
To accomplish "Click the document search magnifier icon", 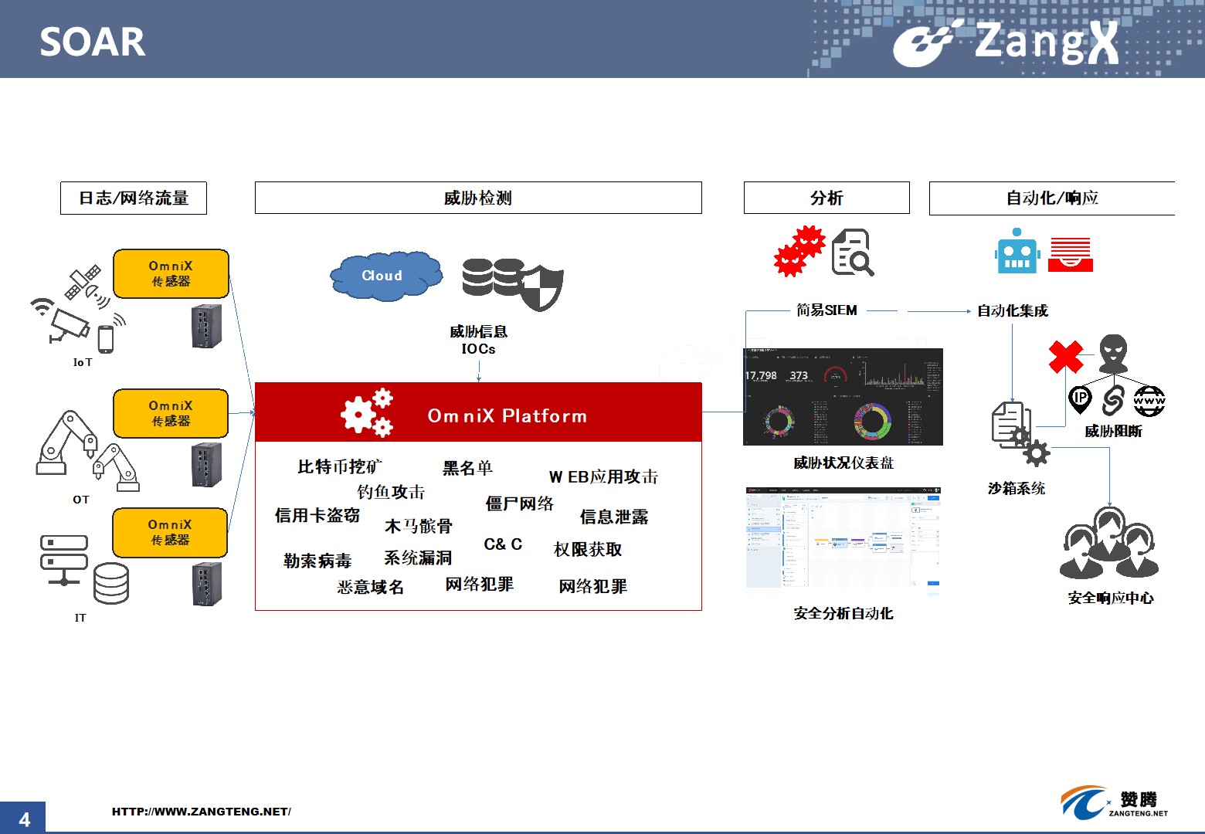I will click(852, 252).
